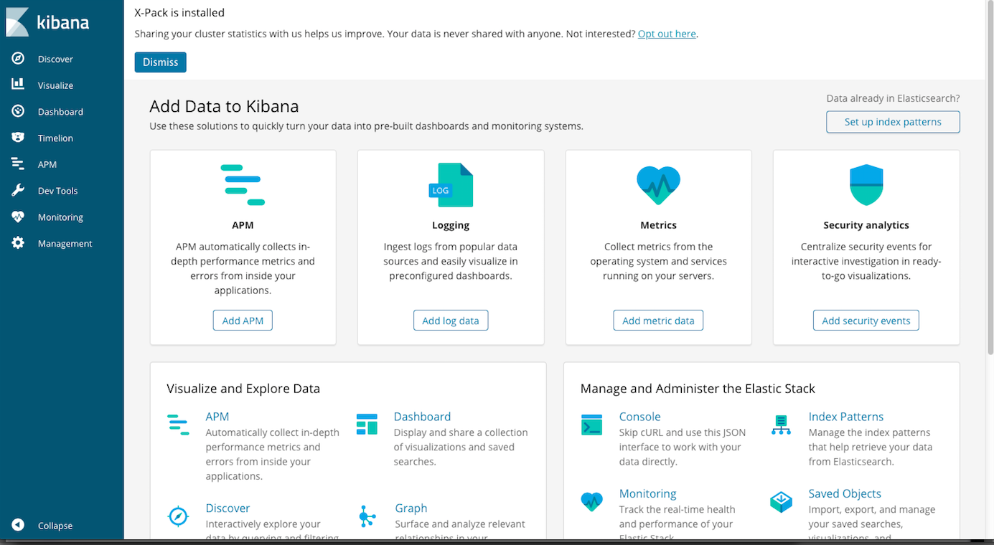Viewport: 994px width, 545px height.
Task: Click the Opt out here link
Action: coord(667,34)
